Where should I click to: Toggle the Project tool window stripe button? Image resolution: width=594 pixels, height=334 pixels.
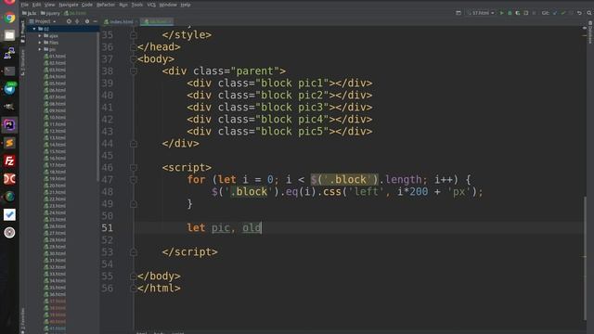pyautogui.click(x=22, y=32)
